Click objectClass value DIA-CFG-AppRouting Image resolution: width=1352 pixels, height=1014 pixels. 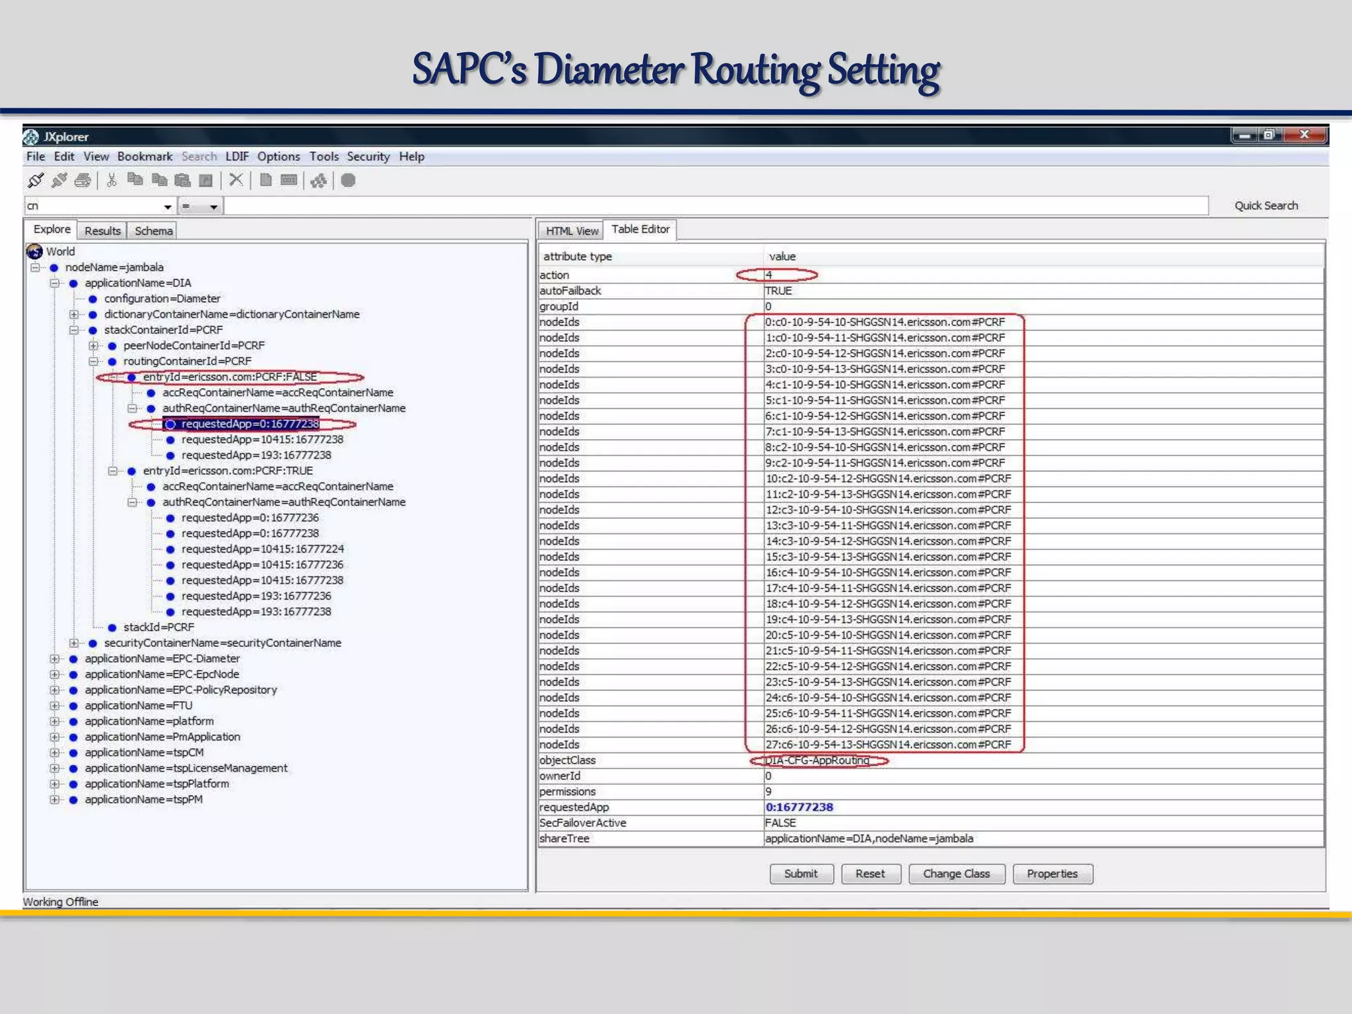click(817, 760)
